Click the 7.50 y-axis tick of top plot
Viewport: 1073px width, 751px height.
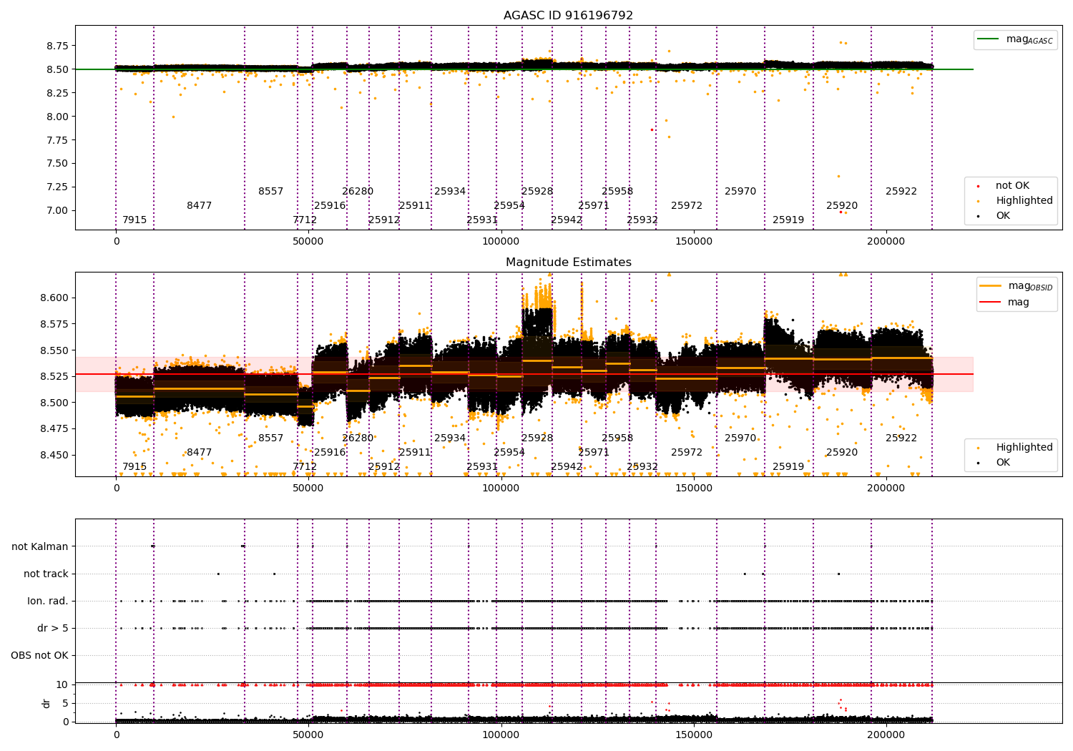point(57,163)
